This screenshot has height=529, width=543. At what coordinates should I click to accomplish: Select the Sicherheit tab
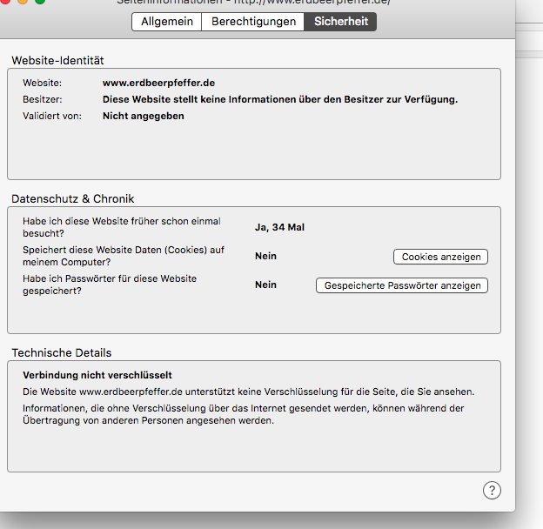click(341, 22)
